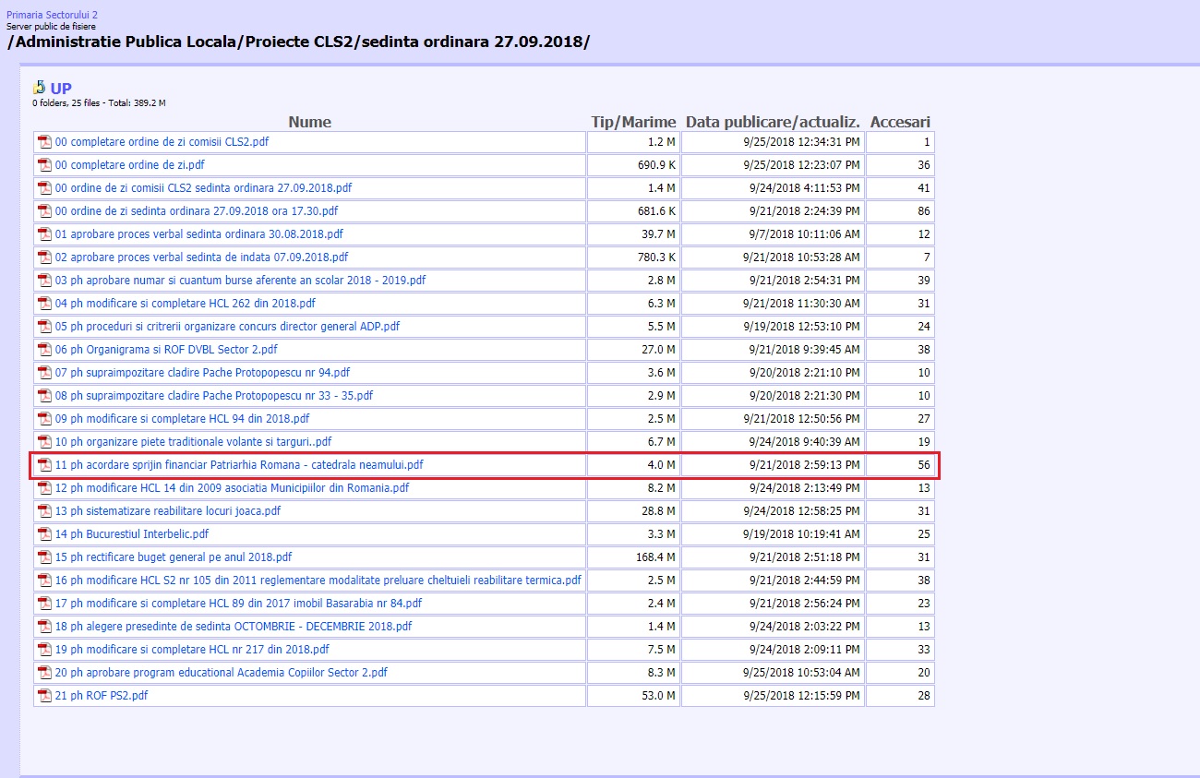The image size is (1200, 778).
Task: Open 20 ph aprobare program educational Academia Copiilor
Action: point(222,673)
